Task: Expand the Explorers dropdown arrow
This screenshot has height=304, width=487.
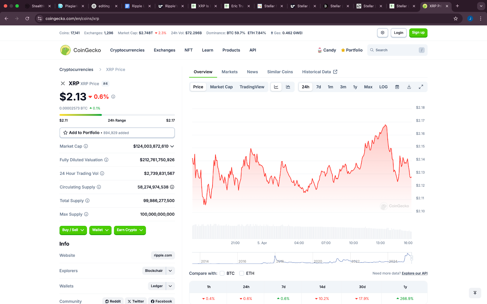Action: (170, 271)
